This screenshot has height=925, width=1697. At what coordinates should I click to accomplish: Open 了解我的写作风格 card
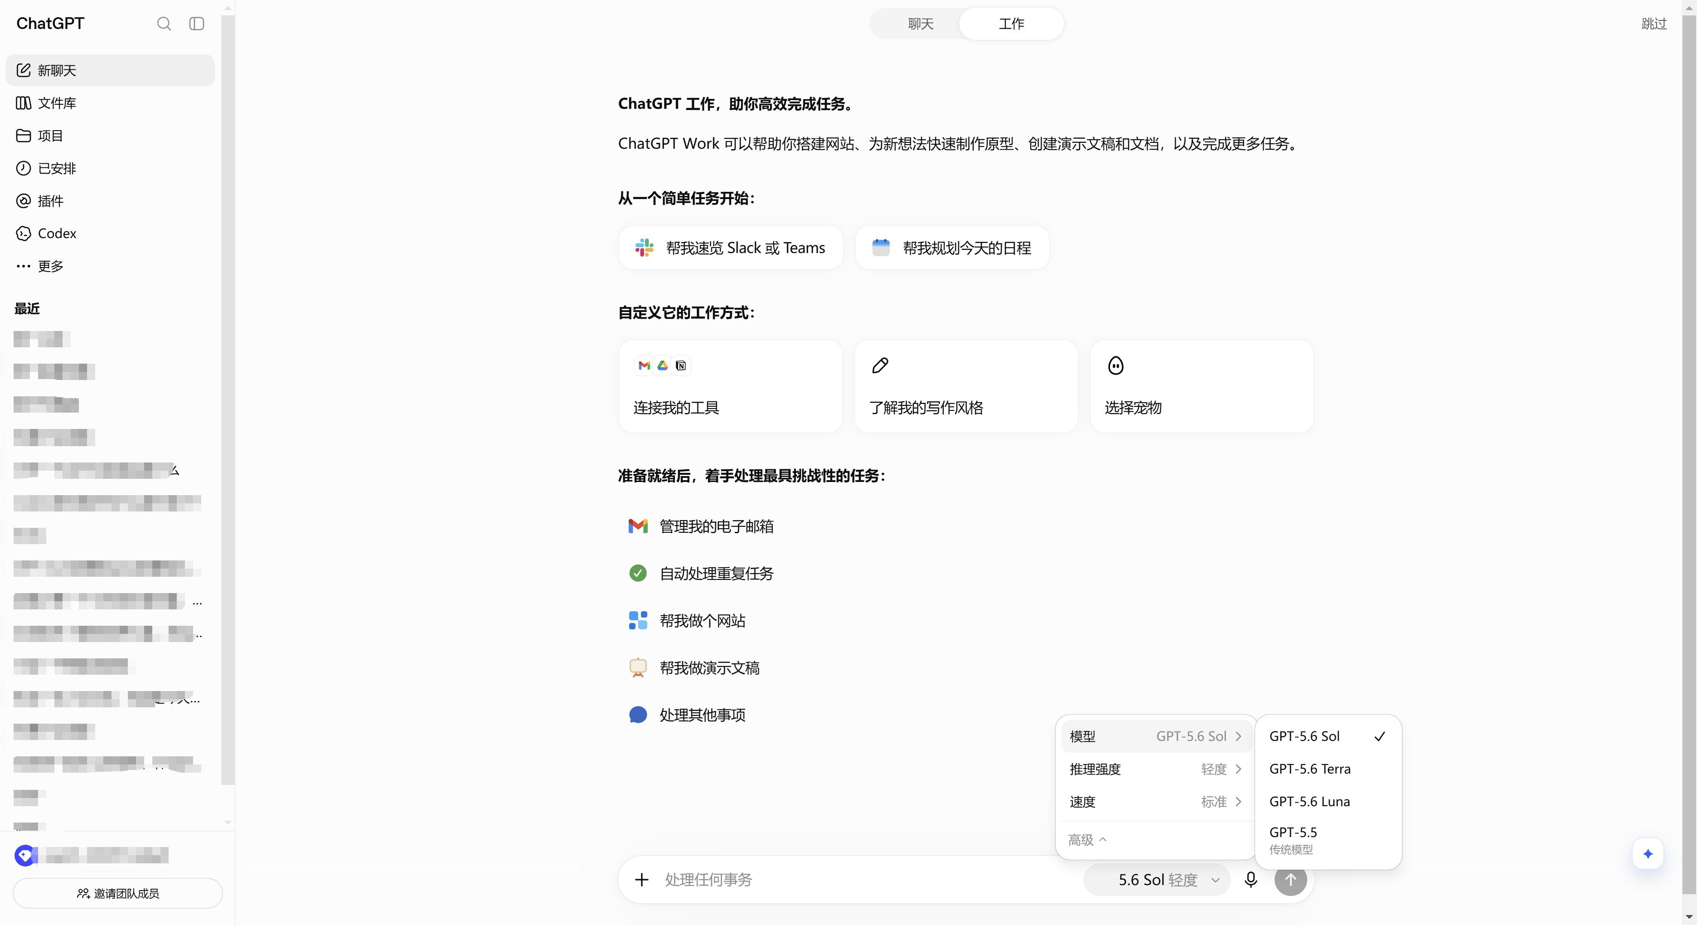[x=966, y=386]
